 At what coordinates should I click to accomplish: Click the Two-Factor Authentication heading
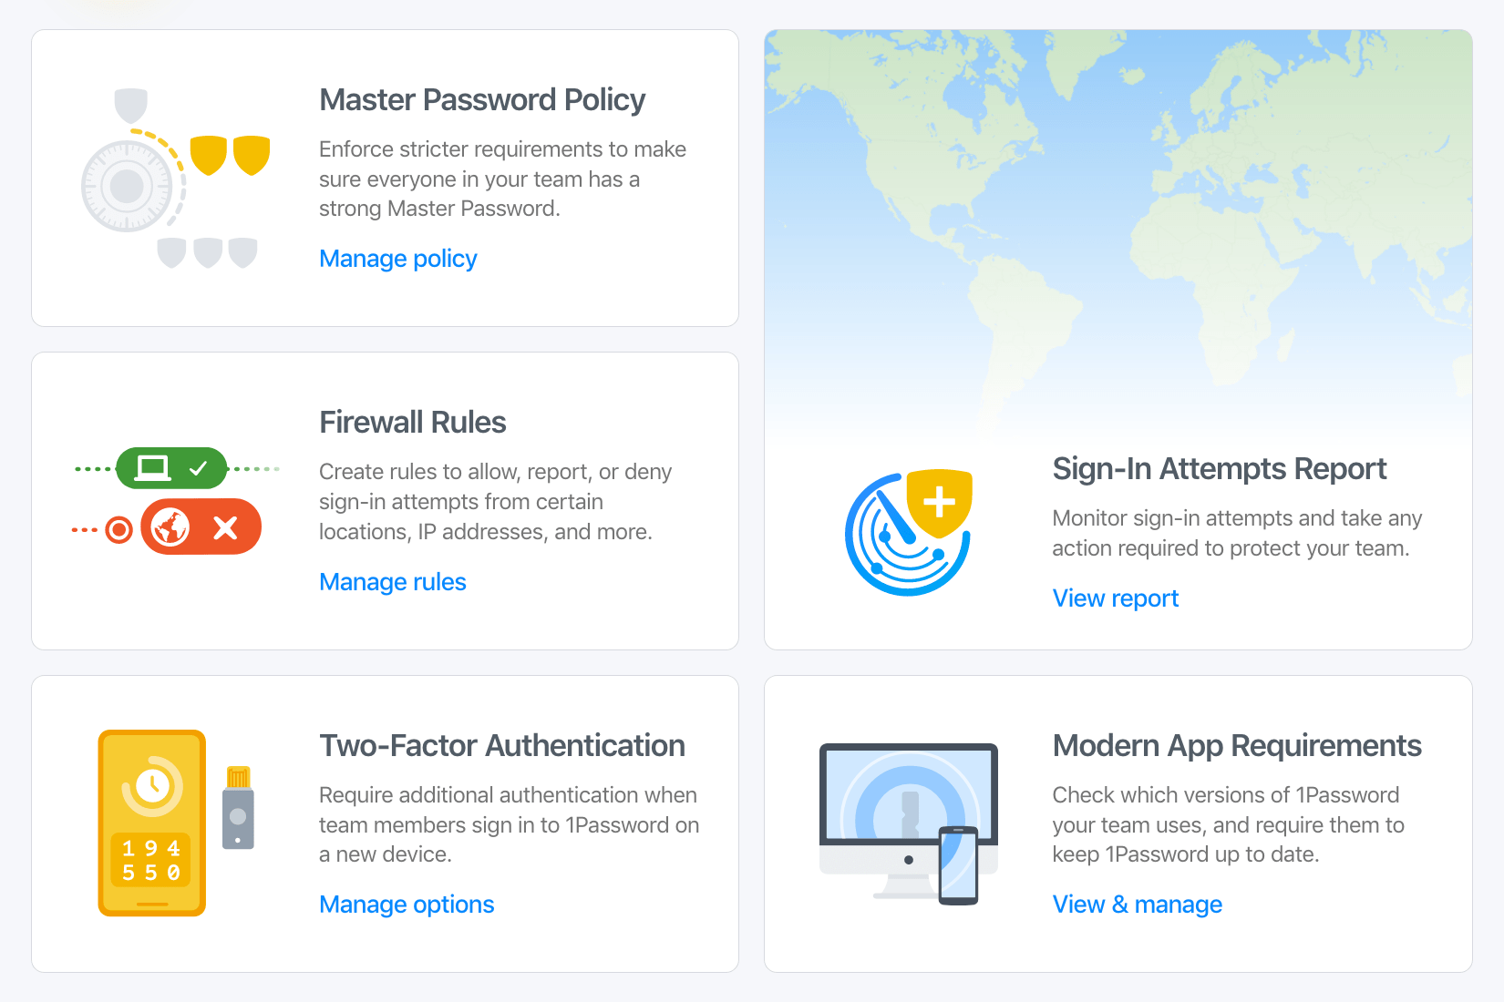[x=501, y=745]
